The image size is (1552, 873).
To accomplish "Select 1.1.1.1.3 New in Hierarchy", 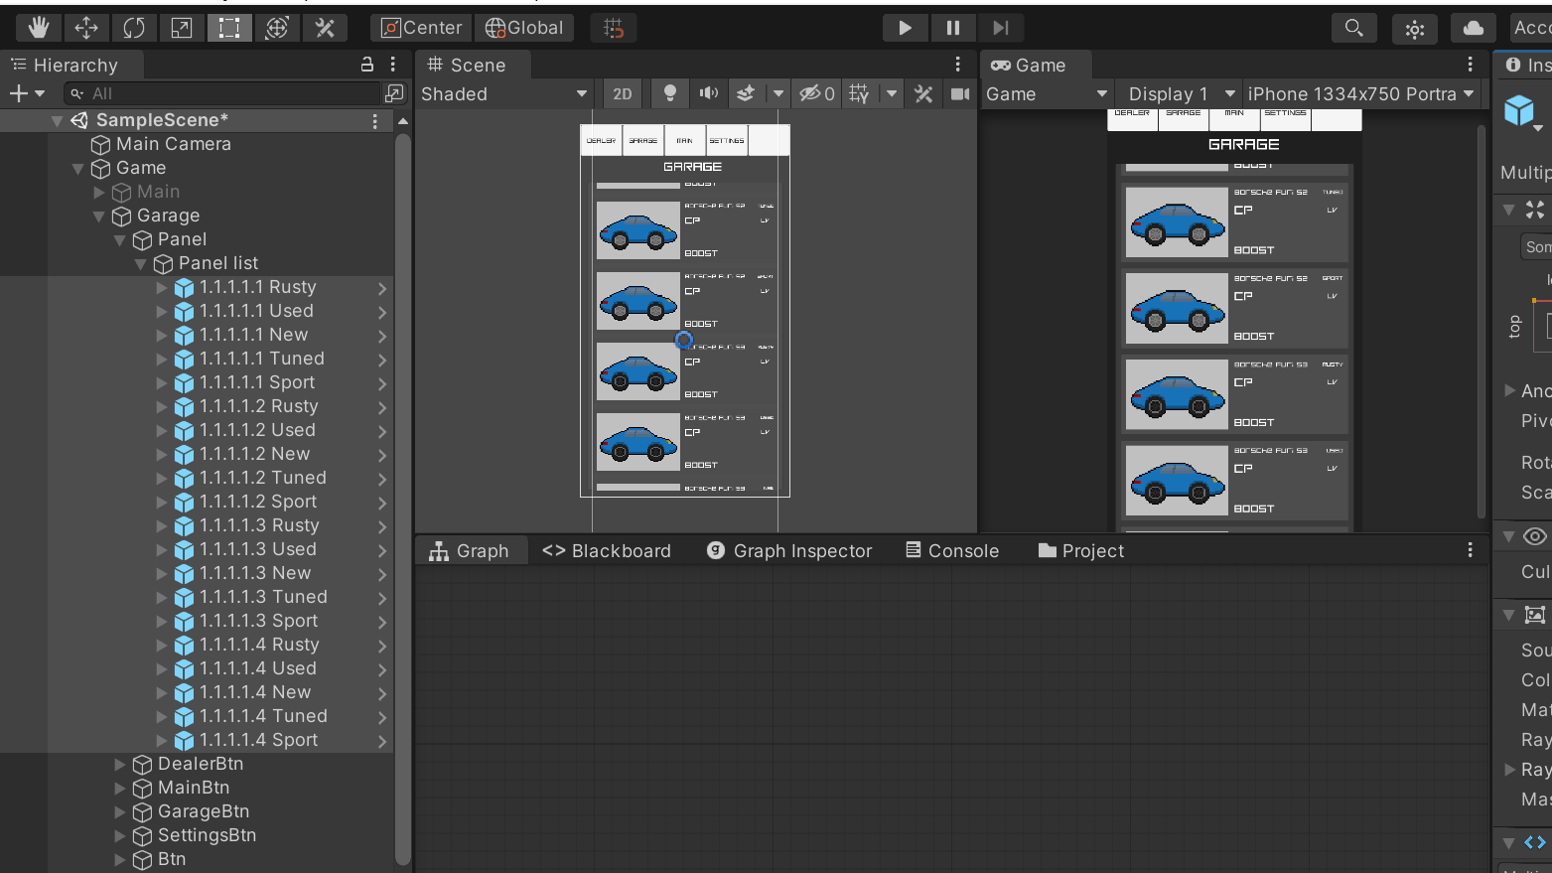I will coord(255,573).
